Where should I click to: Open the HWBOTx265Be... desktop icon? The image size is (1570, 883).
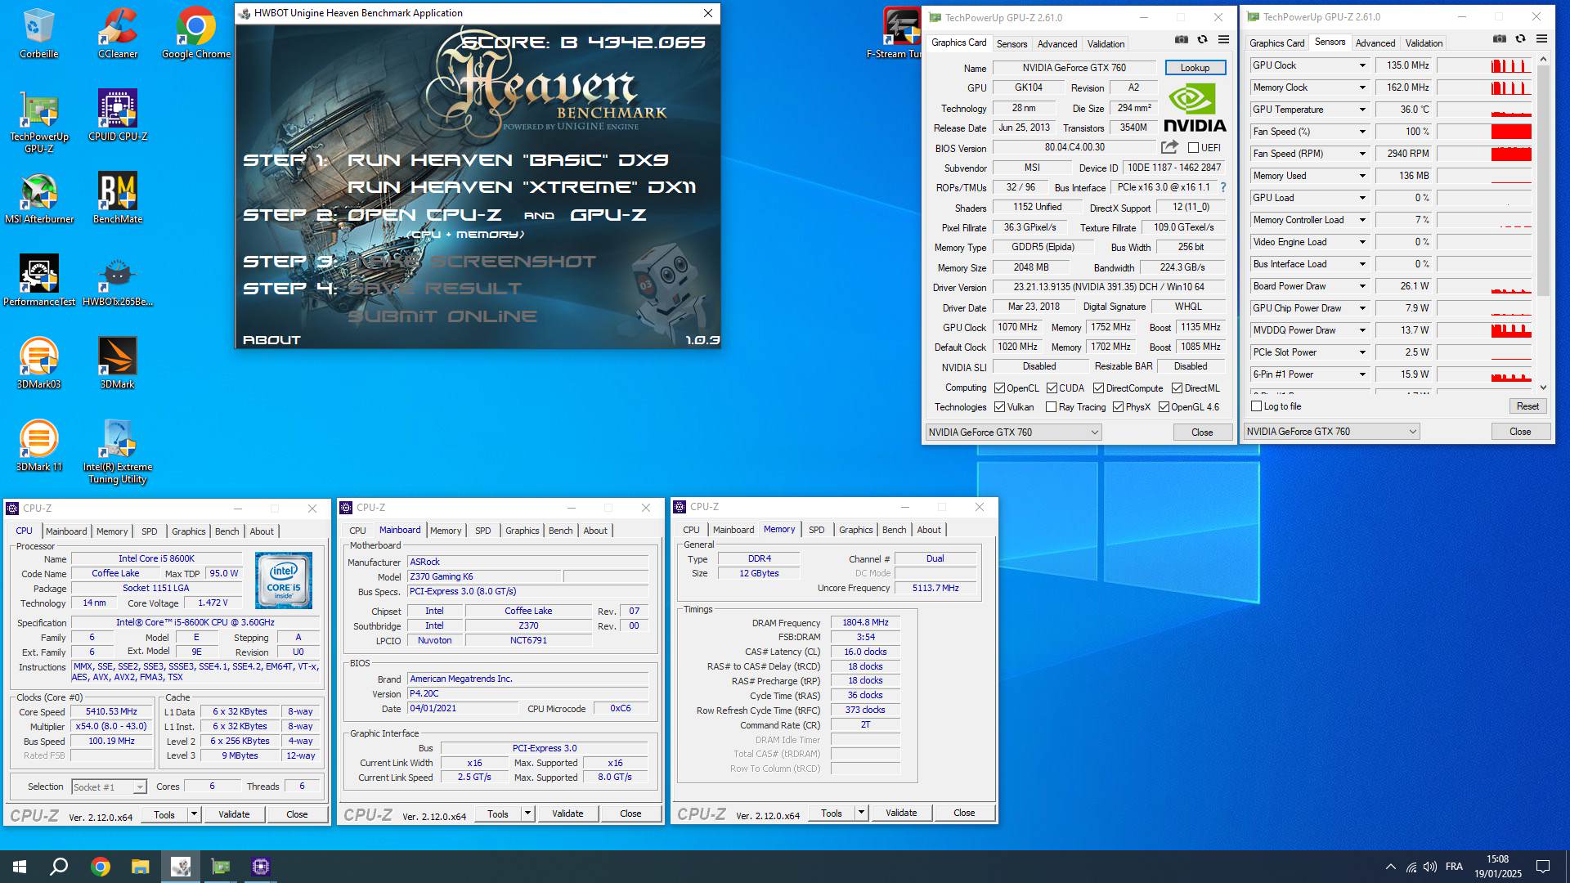pyautogui.click(x=117, y=281)
